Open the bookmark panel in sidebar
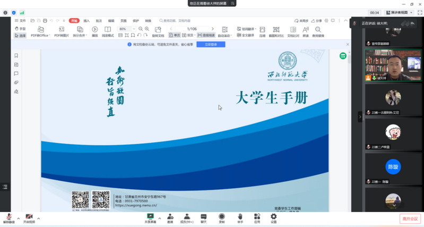Screen dimensions: 424x227 (x=16, y=55)
